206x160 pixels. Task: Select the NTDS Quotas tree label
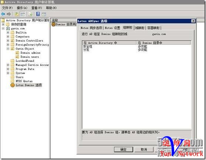pyautogui.click(x=24, y=81)
